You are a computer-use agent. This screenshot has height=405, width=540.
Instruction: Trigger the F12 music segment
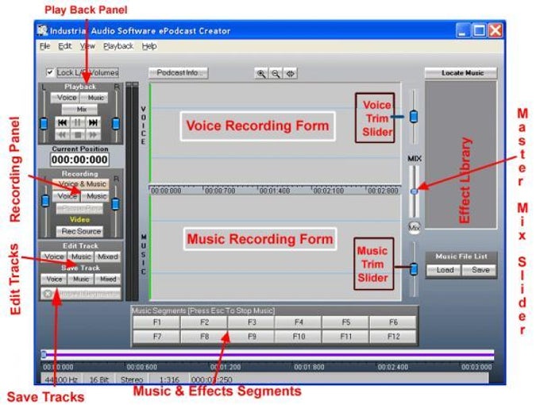point(393,337)
